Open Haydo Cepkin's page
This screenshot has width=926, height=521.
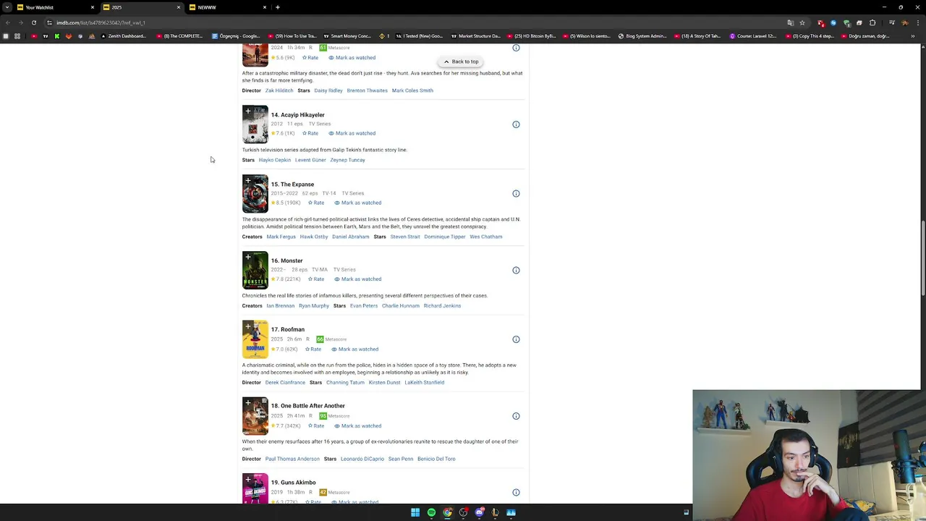(x=275, y=160)
